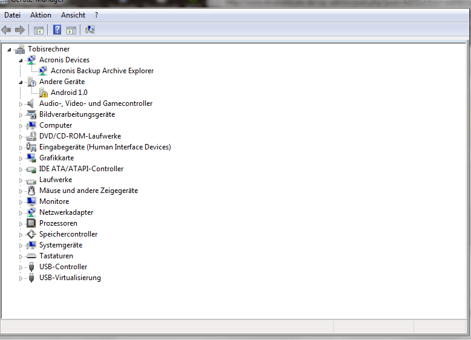Select the Grafikkarte label
Viewport: 471px width, 340px height.
pyautogui.click(x=56, y=158)
